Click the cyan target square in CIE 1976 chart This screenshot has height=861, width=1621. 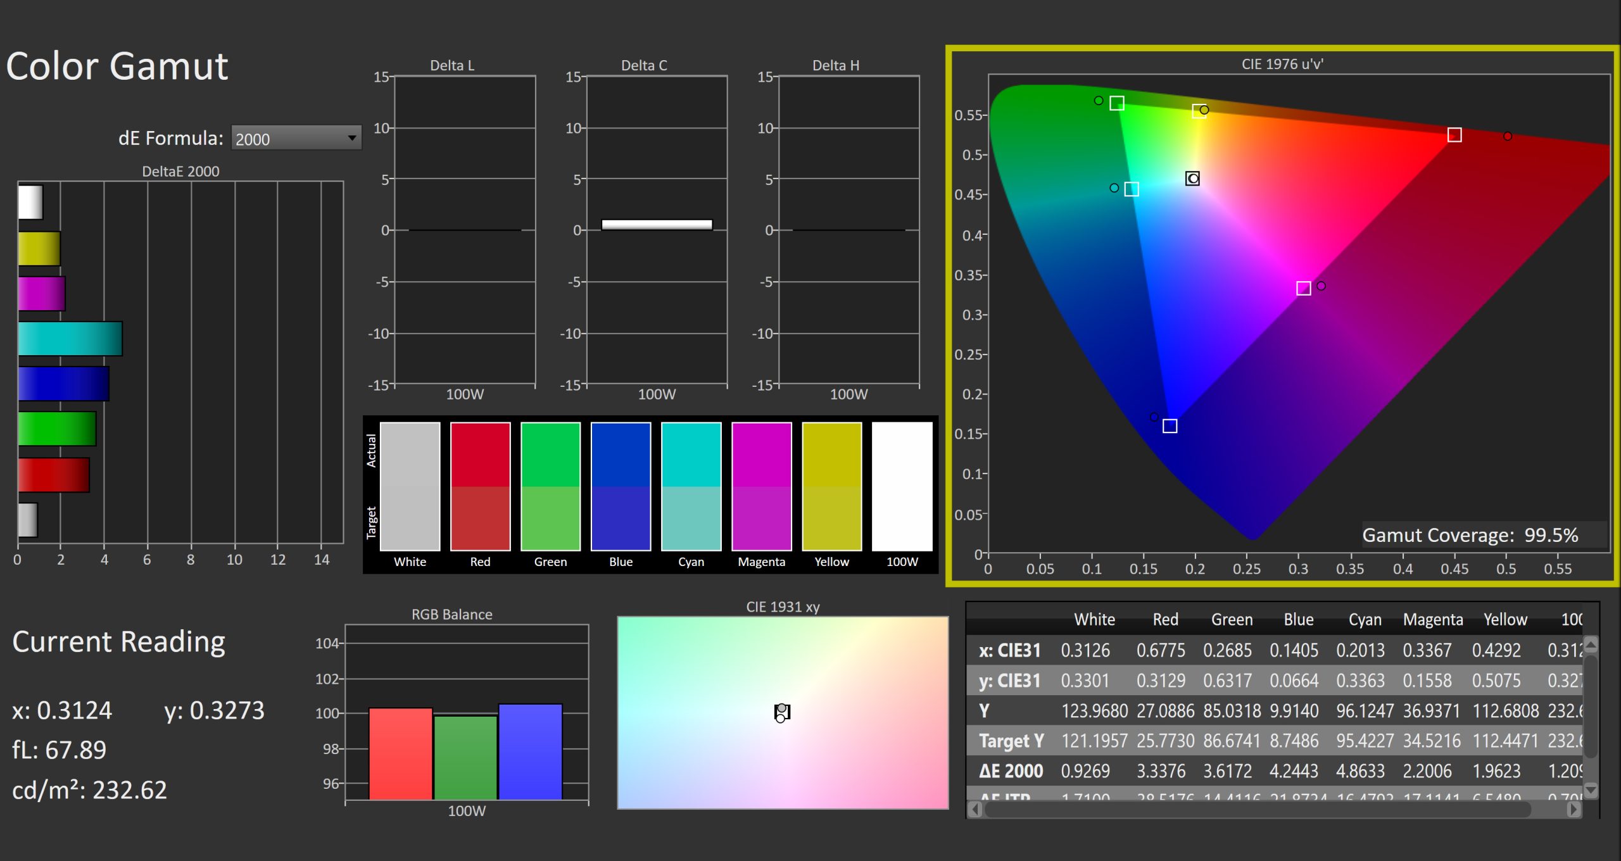(x=1131, y=189)
